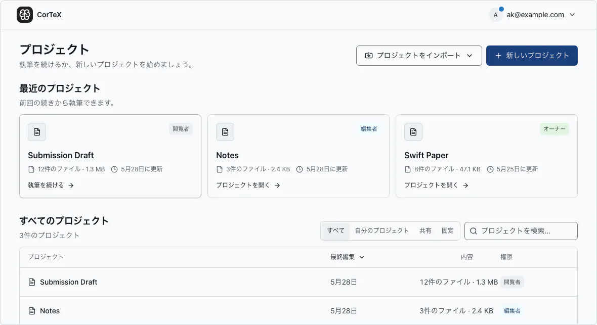Click the Swift Paper card document icon
Image resolution: width=597 pixels, height=325 pixels.
[413, 132]
